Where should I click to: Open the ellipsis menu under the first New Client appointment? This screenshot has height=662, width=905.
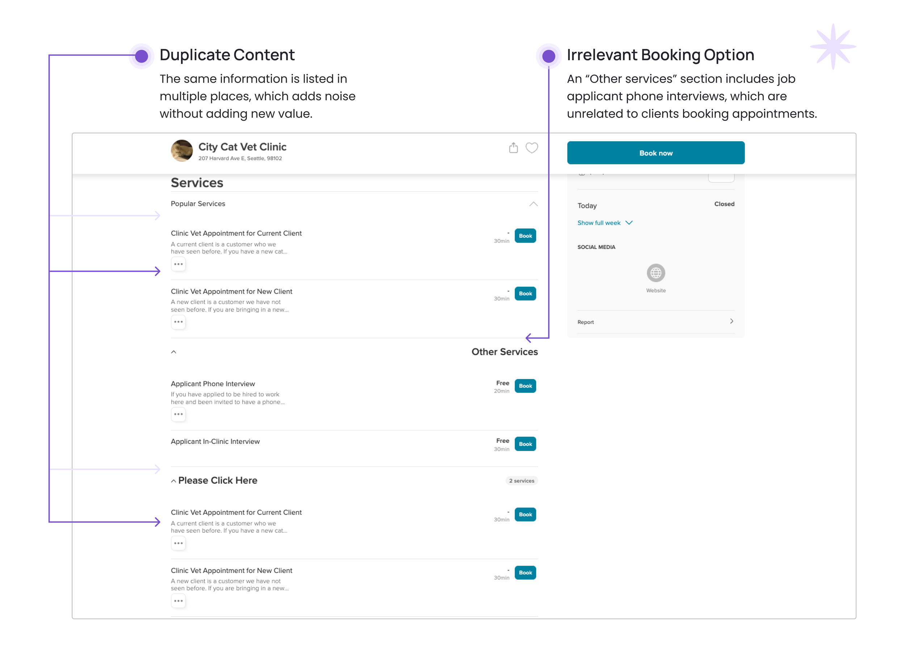point(178,322)
